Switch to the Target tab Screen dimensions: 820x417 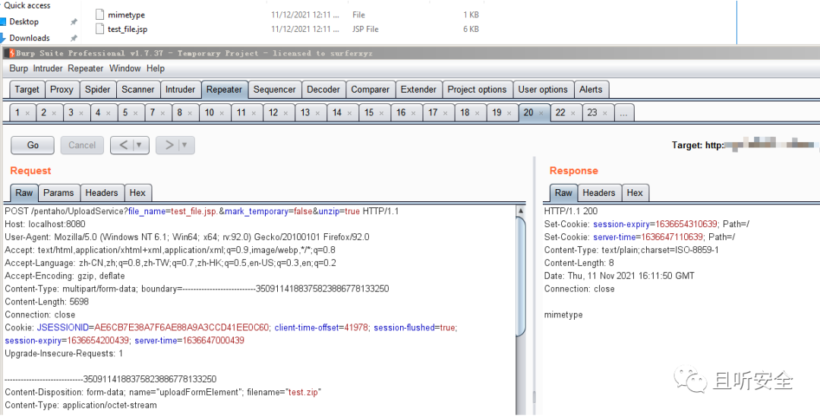[27, 90]
